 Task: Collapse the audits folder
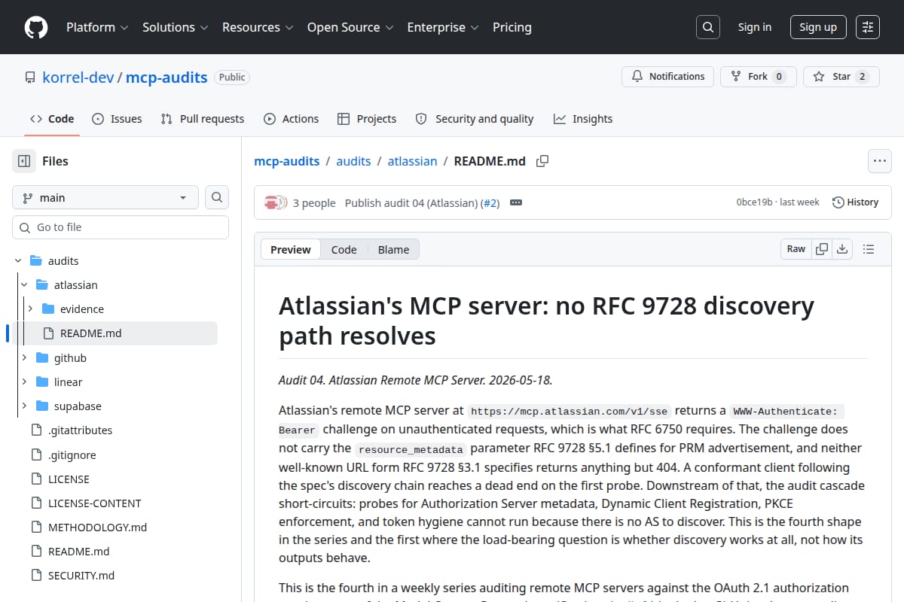[x=18, y=261]
